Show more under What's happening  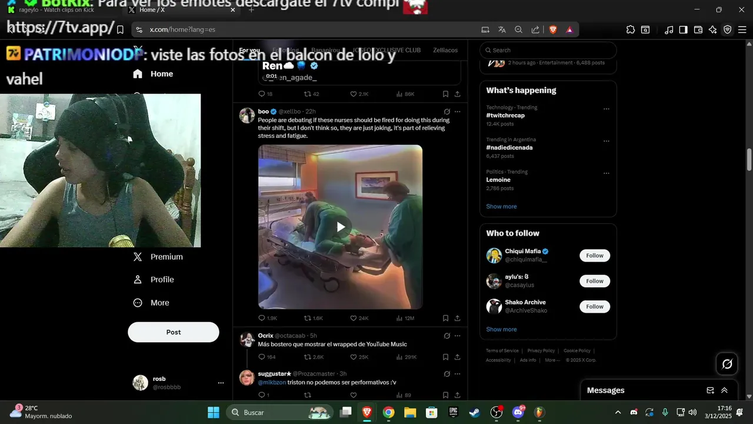501,207
